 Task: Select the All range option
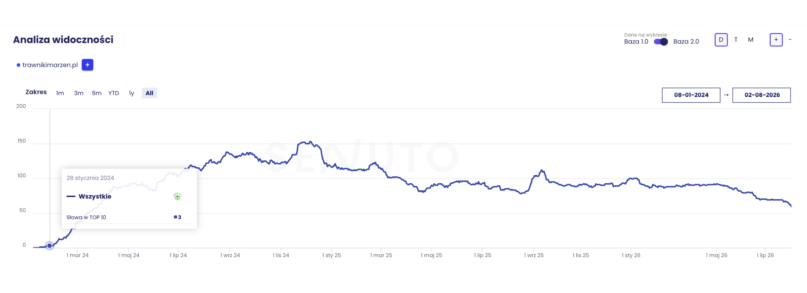click(149, 93)
